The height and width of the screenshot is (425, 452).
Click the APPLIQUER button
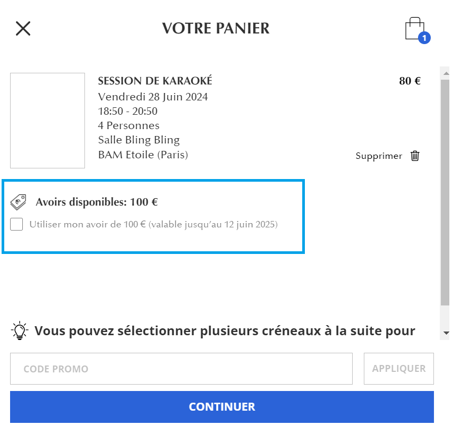[399, 369]
